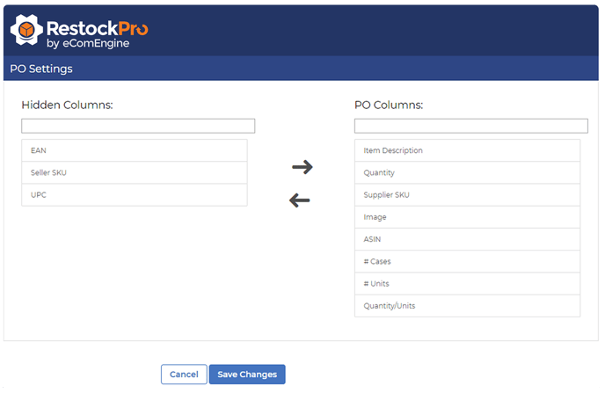Select # Cases in PO Columns
This screenshot has width=605, height=393.
pos(467,261)
